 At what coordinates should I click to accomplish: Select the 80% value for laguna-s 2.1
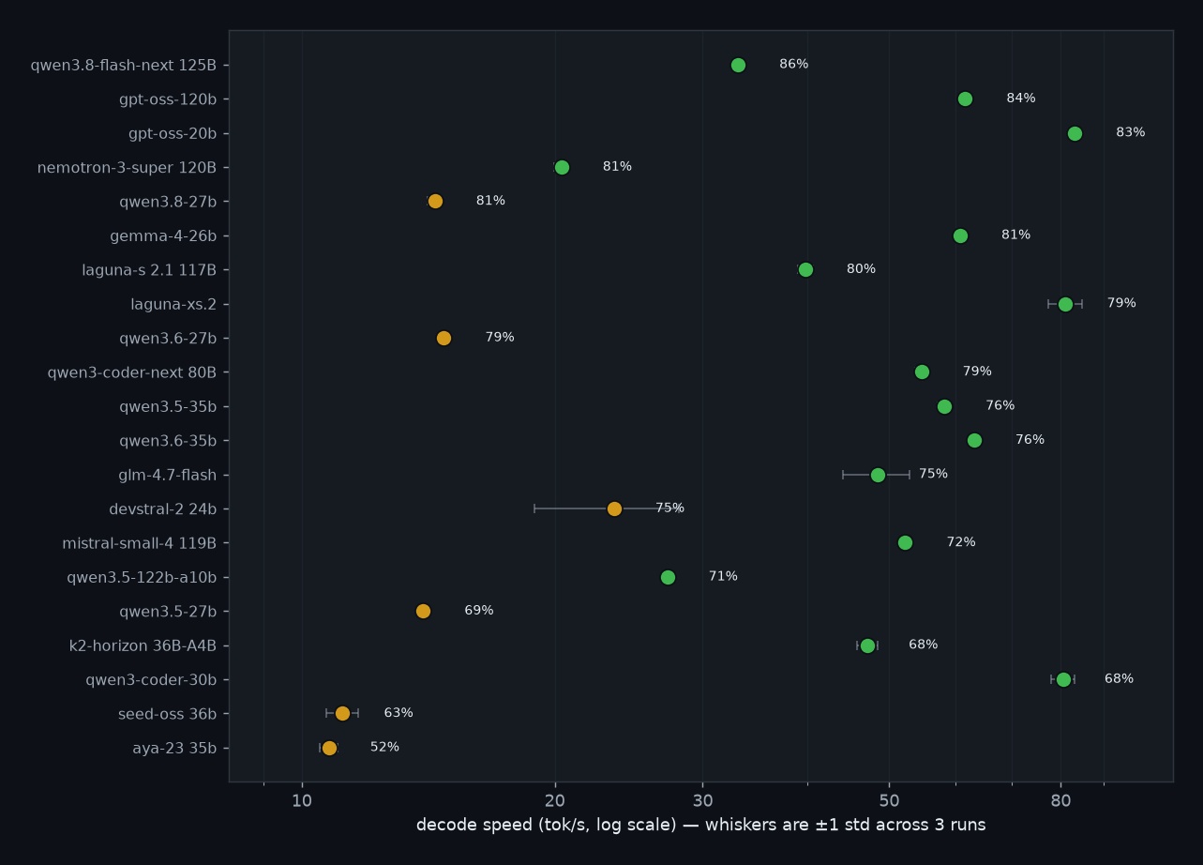tap(862, 269)
